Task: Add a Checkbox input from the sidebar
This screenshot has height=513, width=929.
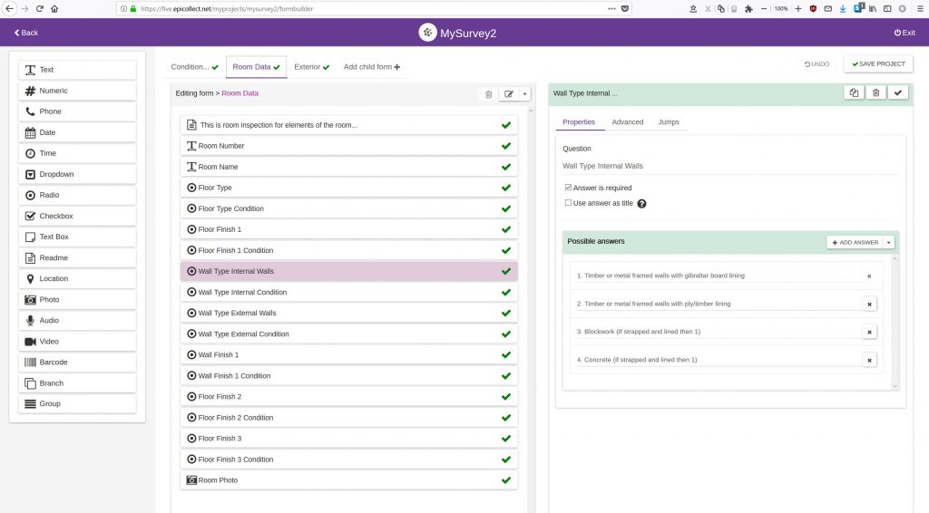Action: pyautogui.click(x=77, y=217)
